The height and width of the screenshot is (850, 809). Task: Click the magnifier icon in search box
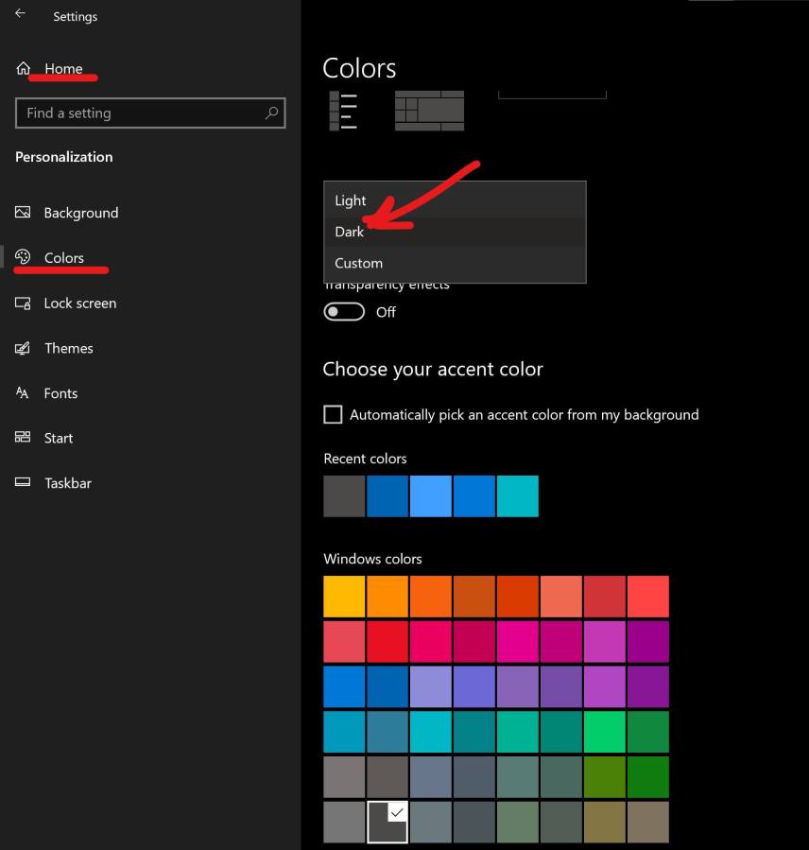(x=271, y=113)
